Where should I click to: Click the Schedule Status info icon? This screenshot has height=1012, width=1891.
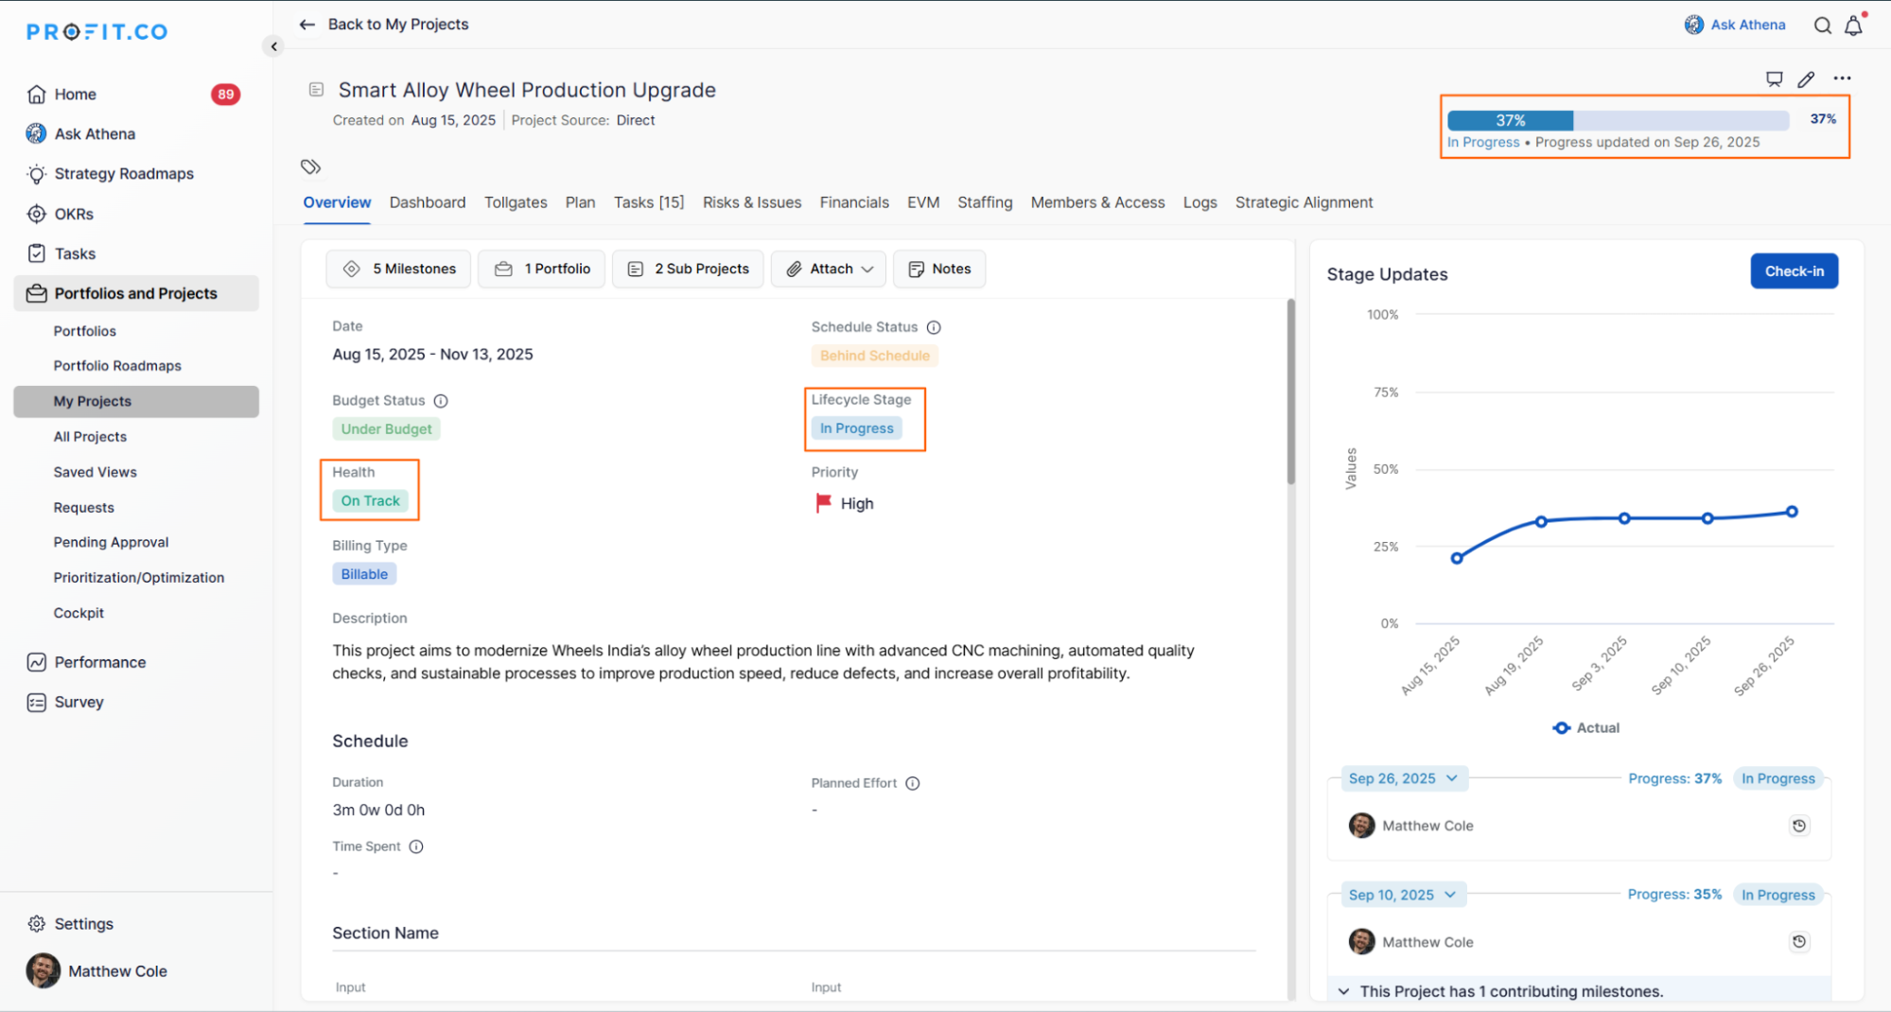coord(934,327)
